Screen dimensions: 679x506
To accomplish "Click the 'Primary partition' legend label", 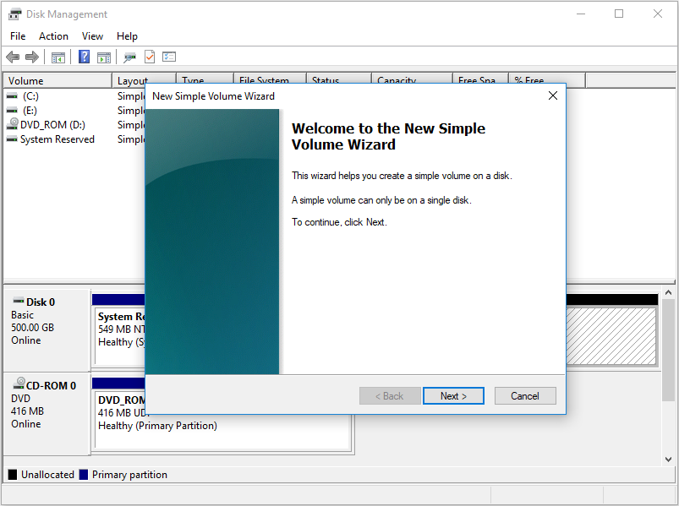I will click(129, 475).
